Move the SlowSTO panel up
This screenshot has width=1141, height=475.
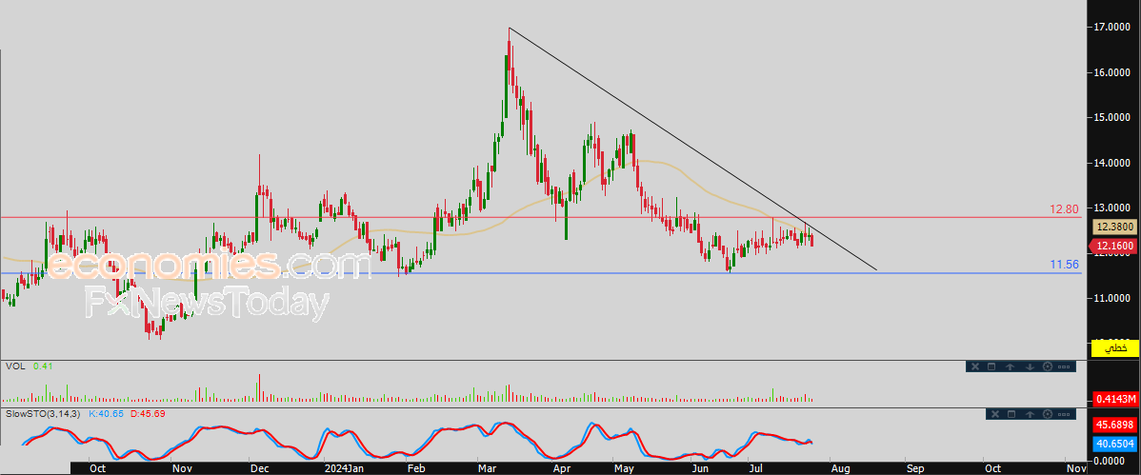(x=1031, y=414)
